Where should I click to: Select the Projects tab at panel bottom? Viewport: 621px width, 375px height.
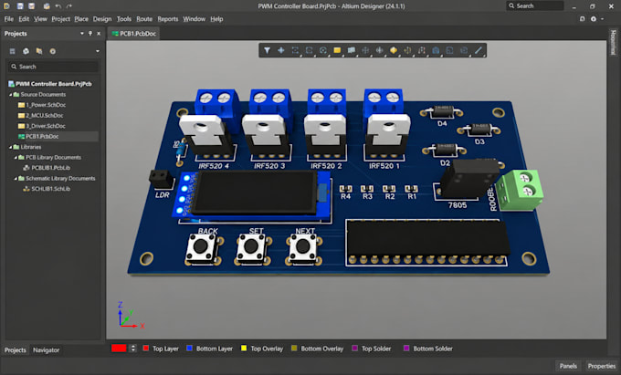coord(15,350)
